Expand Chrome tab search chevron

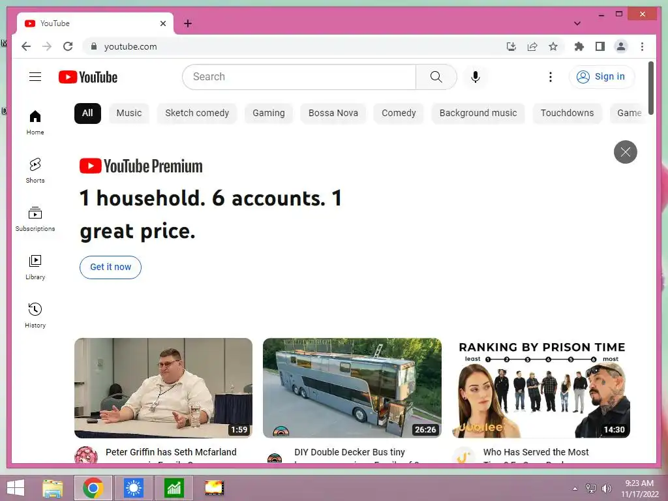pyautogui.click(x=577, y=23)
